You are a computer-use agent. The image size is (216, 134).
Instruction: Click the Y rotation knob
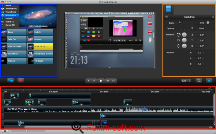point(184,40)
